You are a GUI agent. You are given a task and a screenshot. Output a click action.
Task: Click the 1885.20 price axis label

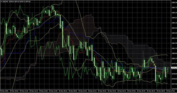pos(174,13)
